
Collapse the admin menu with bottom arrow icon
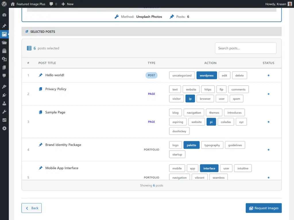(x=4, y=128)
